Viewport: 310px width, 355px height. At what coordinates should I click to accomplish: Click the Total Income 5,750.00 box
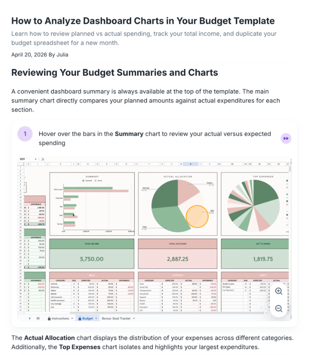tap(92, 253)
